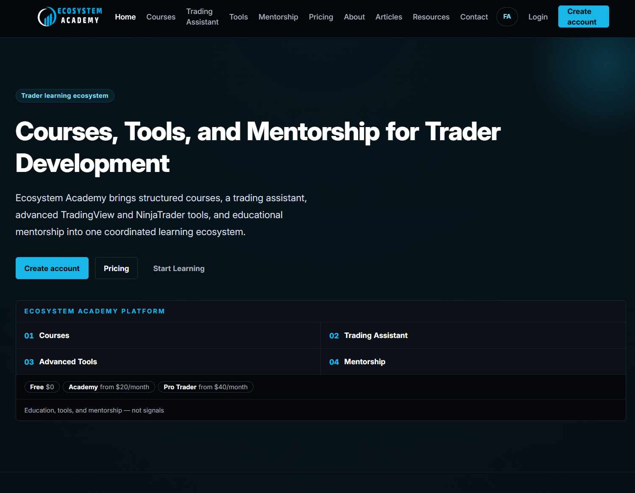Open Trading Assistant nav link
The height and width of the screenshot is (493, 635).
(203, 17)
